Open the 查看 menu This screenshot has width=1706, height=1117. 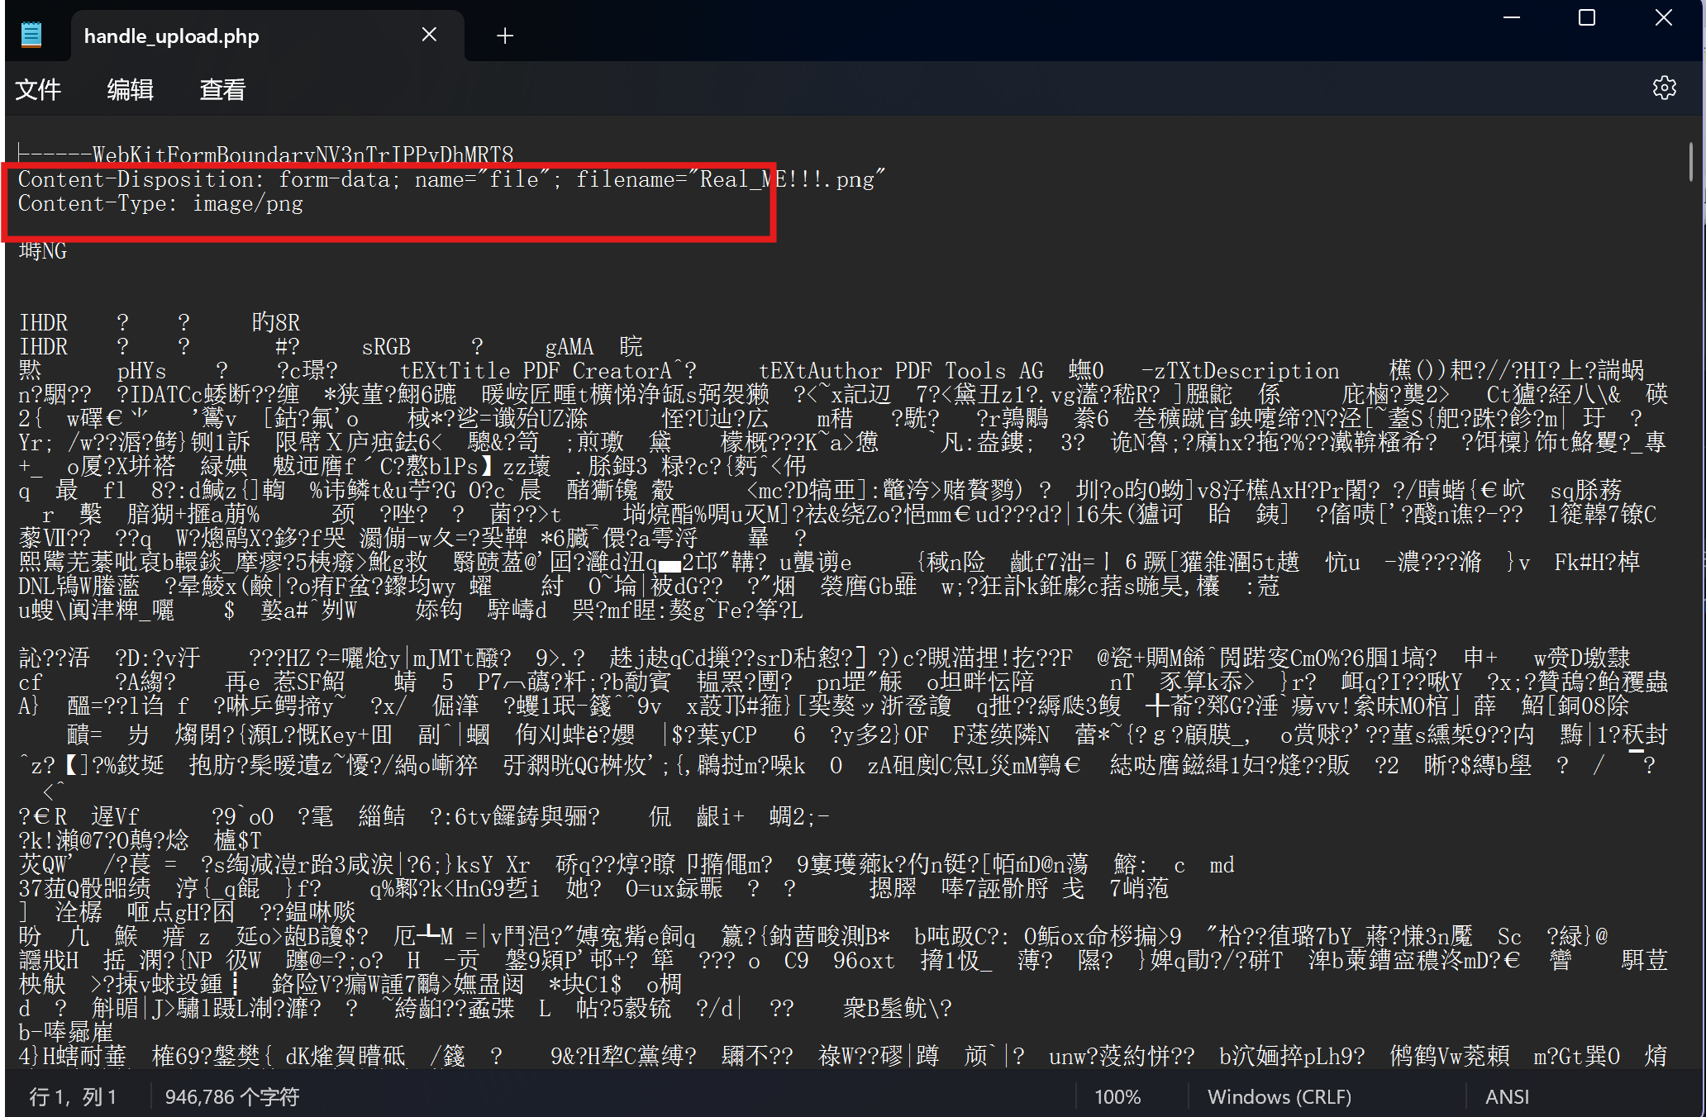[x=222, y=89]
